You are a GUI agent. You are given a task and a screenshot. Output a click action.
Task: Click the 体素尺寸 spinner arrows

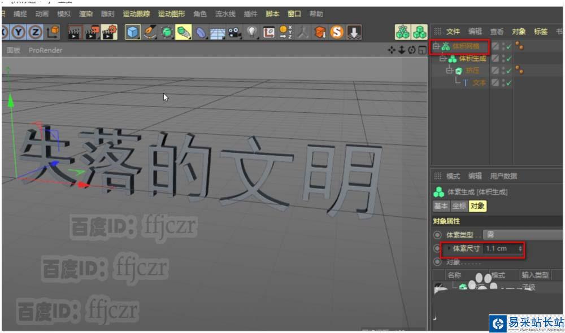point(520,249)
